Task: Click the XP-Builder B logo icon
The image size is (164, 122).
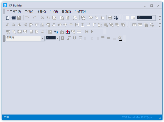Action: coord(5,5)
